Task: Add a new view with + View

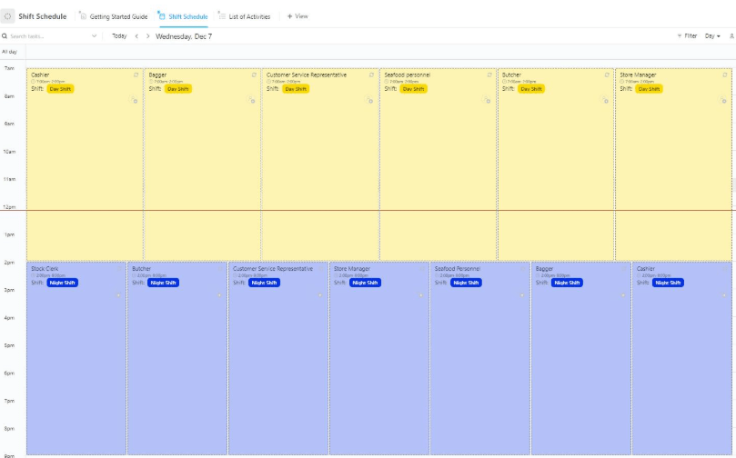Action: [297, 16]
